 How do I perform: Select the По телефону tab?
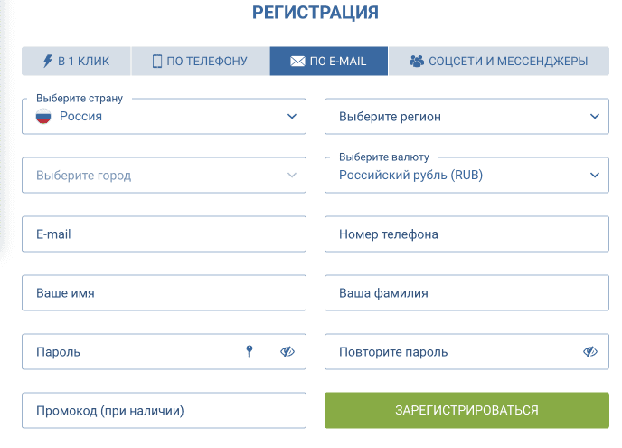(x=200, y=62)
